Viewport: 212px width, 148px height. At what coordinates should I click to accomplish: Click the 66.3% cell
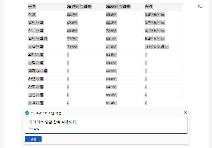(x=111, y=23)
